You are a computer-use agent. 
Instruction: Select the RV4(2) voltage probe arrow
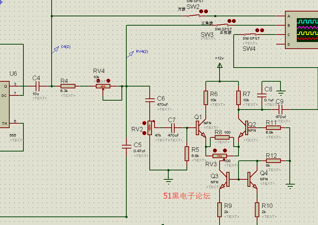[130, 55]
